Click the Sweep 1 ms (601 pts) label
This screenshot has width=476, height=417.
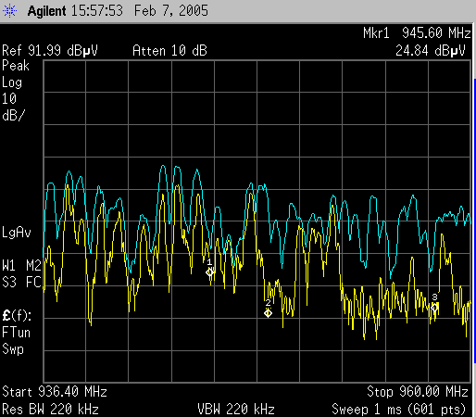click(398, 410)
